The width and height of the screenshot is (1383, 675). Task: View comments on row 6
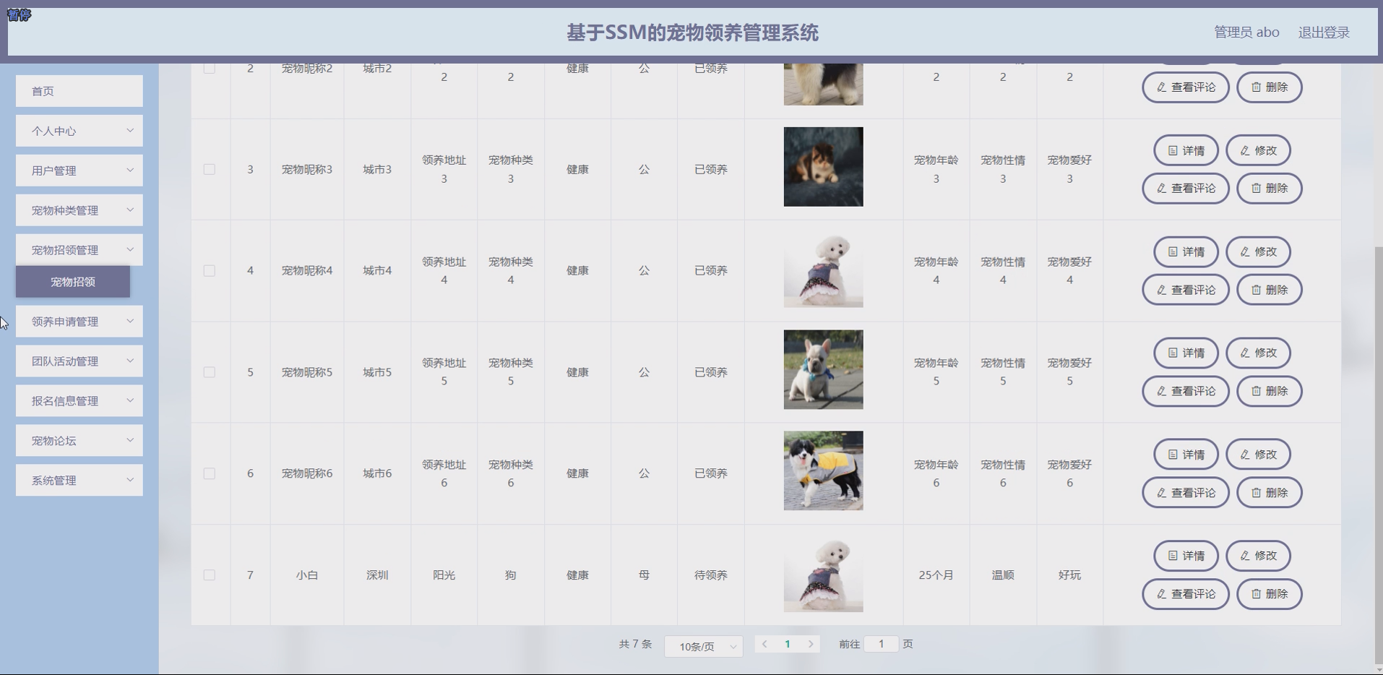tap(1185, 492)
